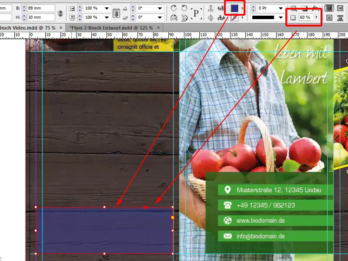Click the blue fill color swatch

tap(234, 8)
